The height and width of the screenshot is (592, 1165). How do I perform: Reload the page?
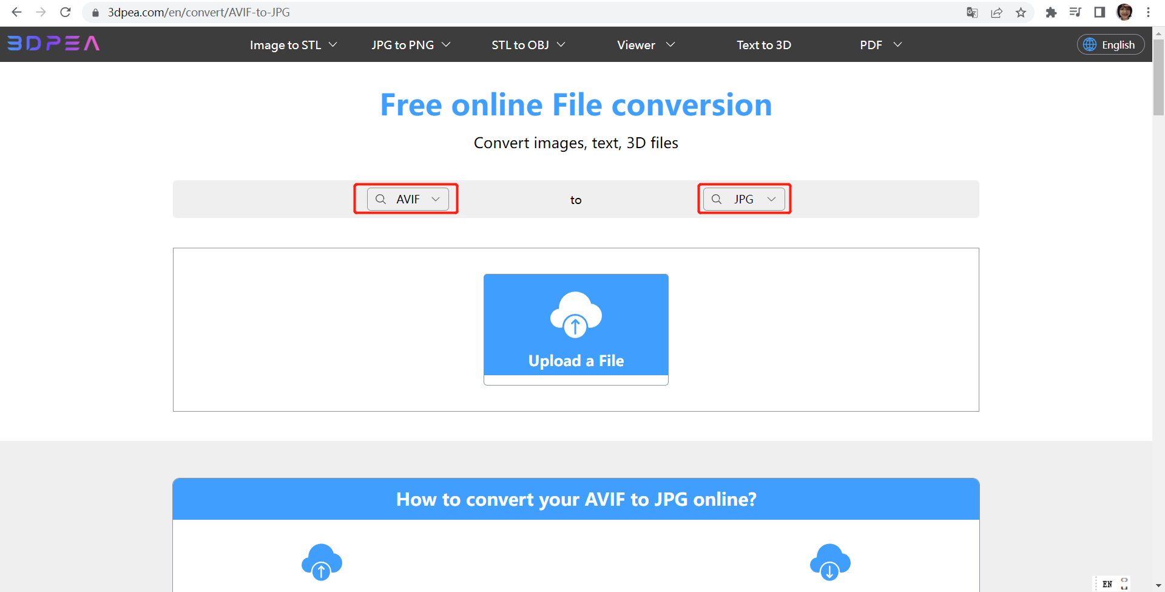[x=66, y=12]
